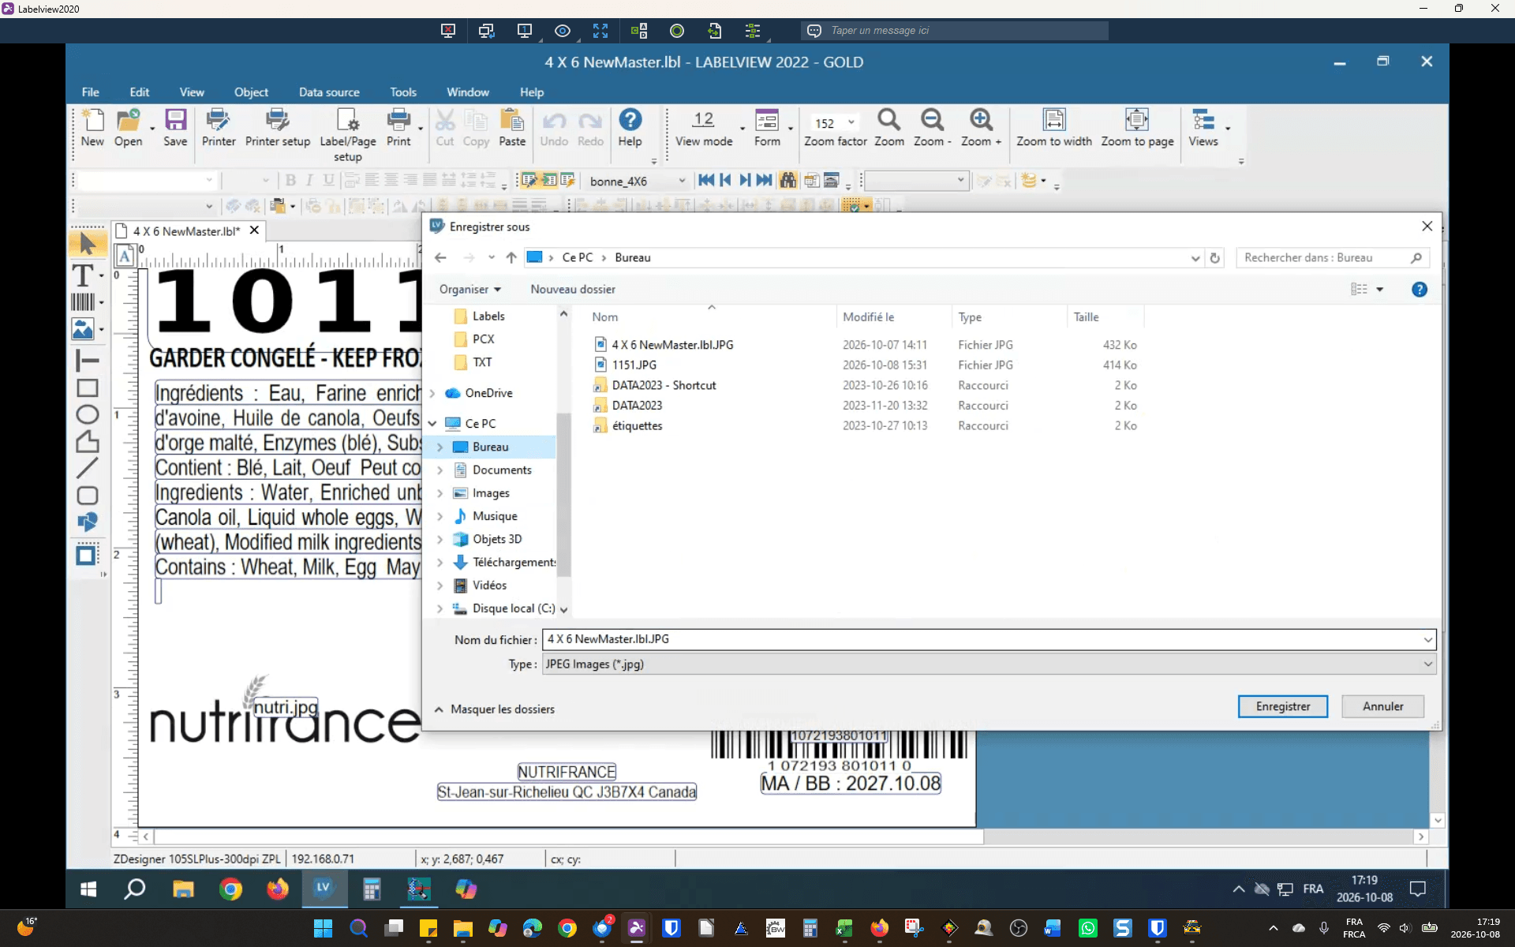Select the Labels folder in the tree

point(488,316)
